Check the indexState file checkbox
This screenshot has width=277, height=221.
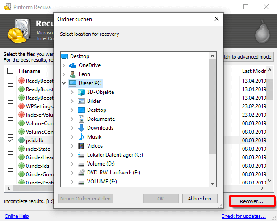point(10,149)
